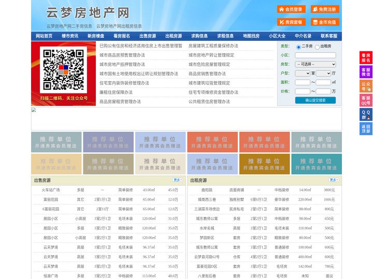
Task: Click the brown-gold 推荐单位 tile
Action: [265, 164]
